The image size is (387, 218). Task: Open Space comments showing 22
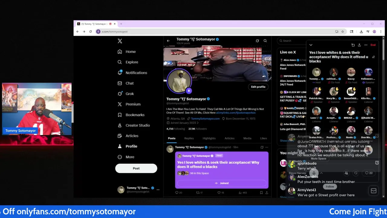coord(369,173)
